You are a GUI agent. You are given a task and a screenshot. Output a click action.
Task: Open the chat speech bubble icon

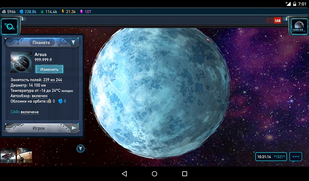point(295,157)
